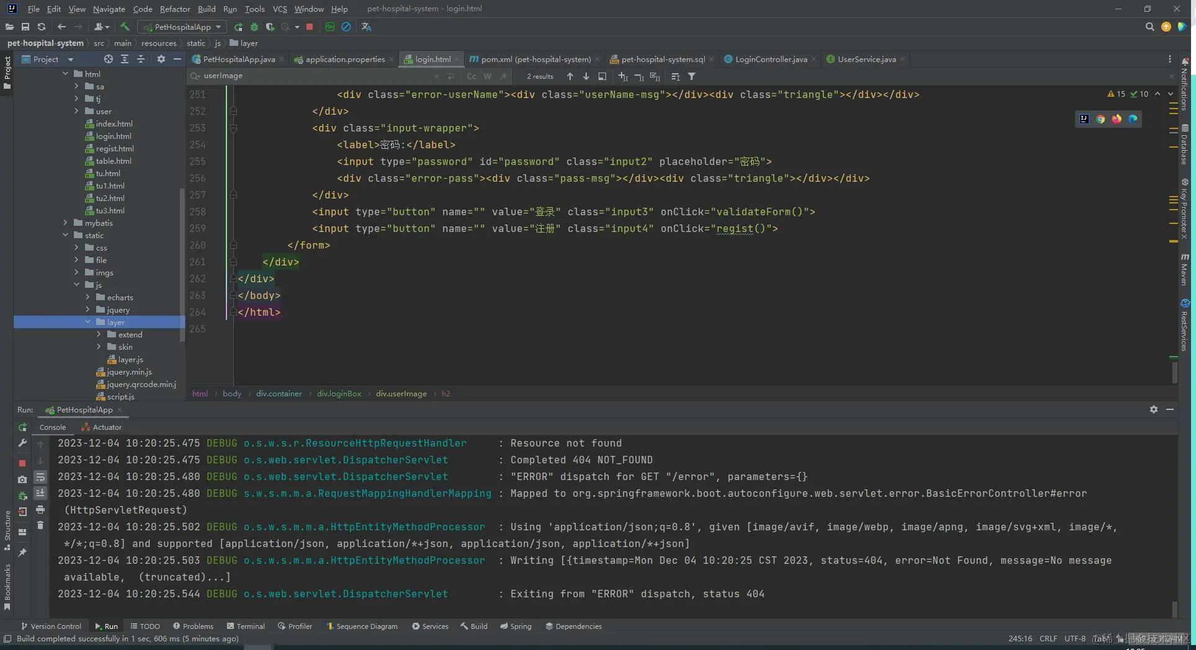Click the Build Project hammer icon
The width and height of the screenshot is (1196, 650).
tap(125, 27)
